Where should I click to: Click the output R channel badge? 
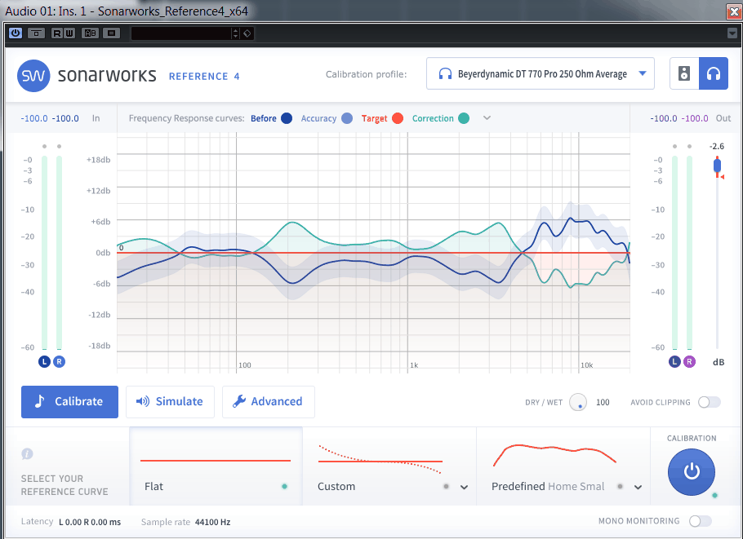[x=689, y=361]
